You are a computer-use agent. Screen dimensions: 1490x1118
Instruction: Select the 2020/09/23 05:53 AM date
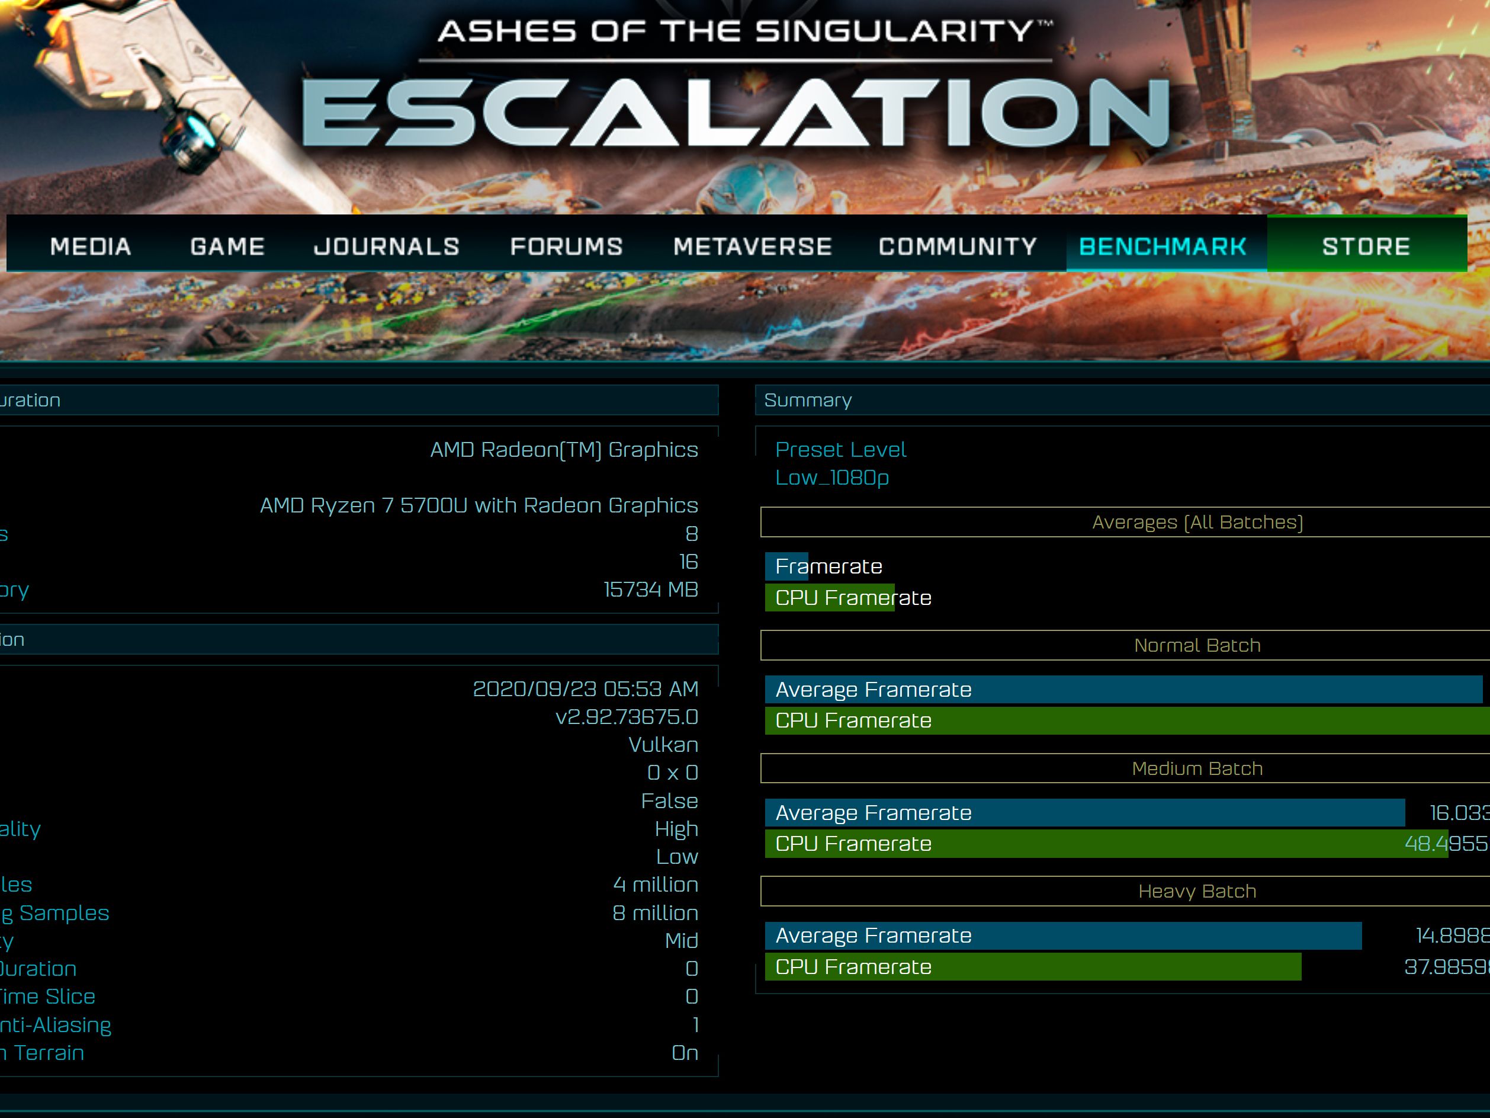click(x=585, y=688)
